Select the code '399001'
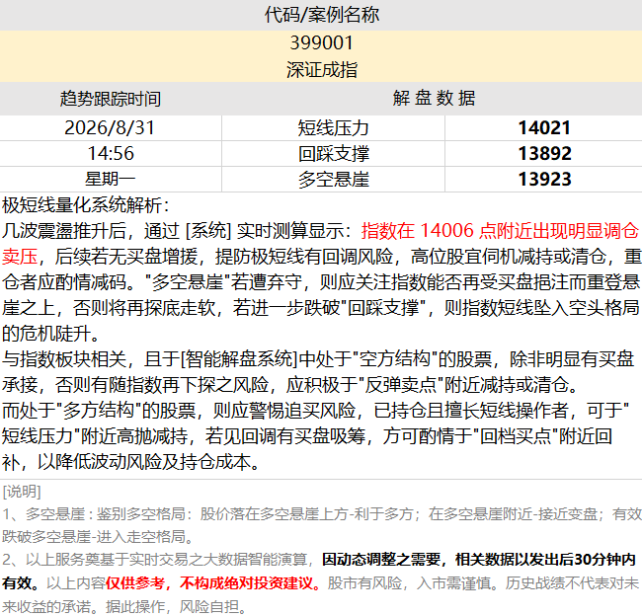Screen dimensions: 642x616 pyautogui.click(x=321, y=43)
